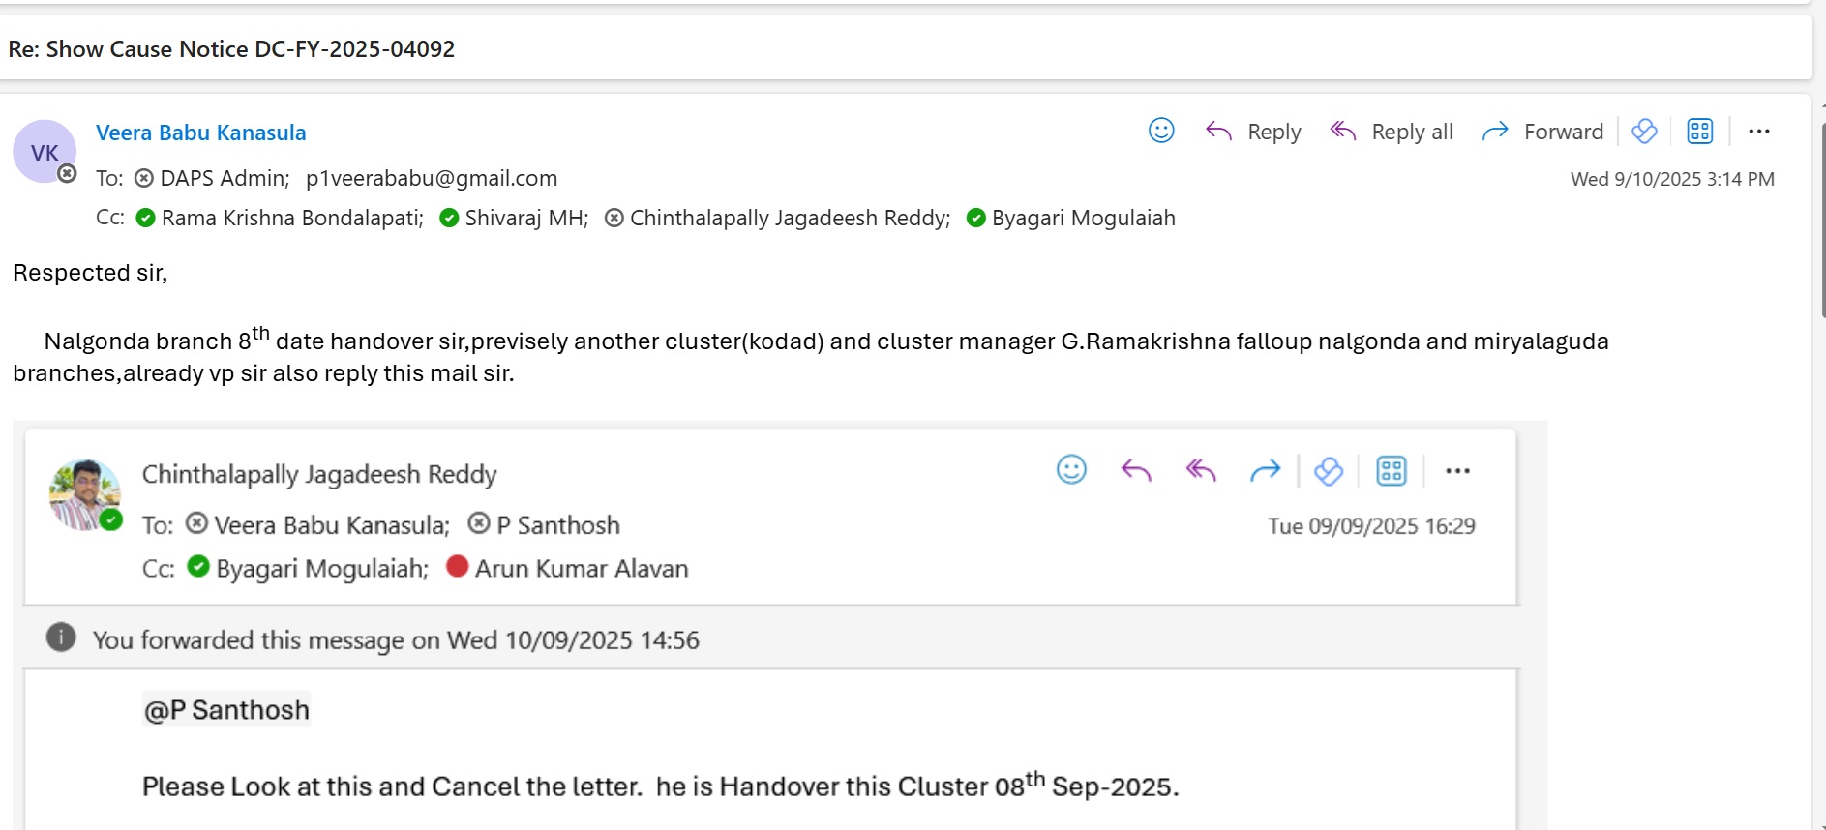The height and width of the screenshot is (830, 1826).
Task: Click the @P Santhosh mention
Action: pos(226,710)
